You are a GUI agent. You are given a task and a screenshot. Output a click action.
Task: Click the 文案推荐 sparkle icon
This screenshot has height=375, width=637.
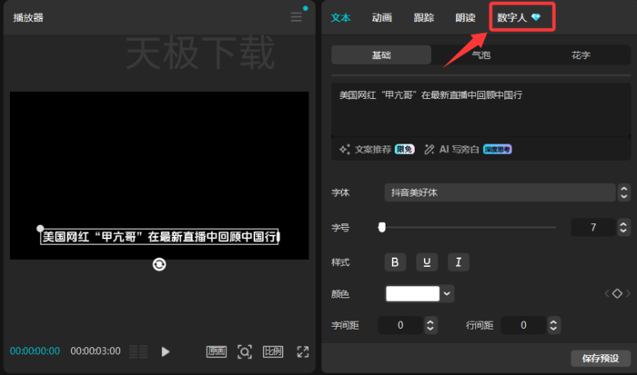(x=345, y=149)
